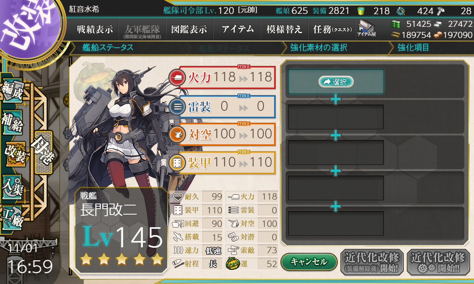Click 近代化改修 (装備解除後) 開始 button

pos(372,262)
